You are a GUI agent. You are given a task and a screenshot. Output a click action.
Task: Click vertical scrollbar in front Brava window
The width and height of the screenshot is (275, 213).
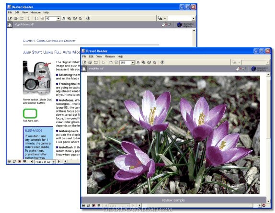(x=268, y=138)
